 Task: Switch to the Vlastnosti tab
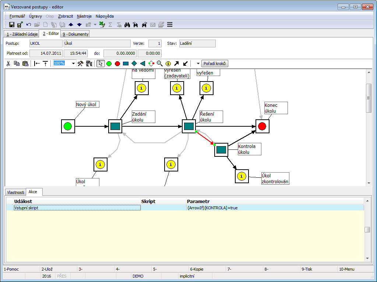point(15,192)
